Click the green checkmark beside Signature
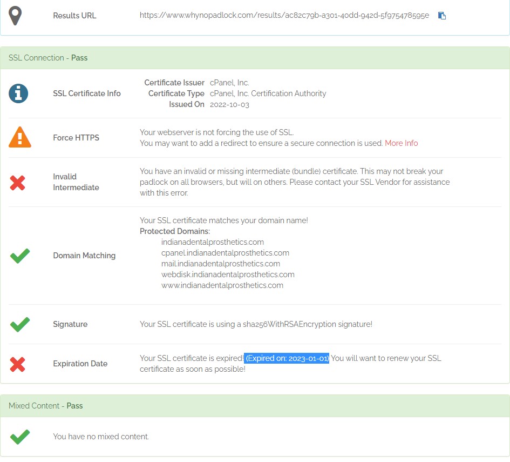The image size is (510, 462). pos(20,324)
